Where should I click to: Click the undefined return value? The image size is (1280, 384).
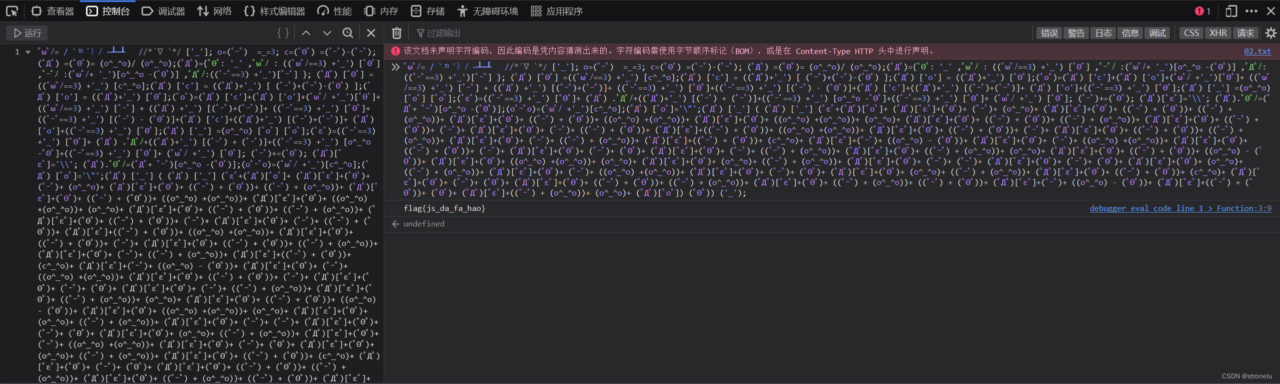(424, 224)
